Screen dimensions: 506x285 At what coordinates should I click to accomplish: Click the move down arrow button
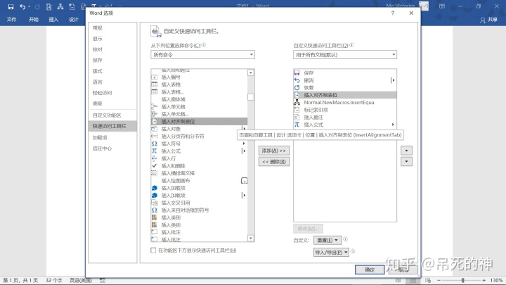pyautogui.click(x=406, y=162)
